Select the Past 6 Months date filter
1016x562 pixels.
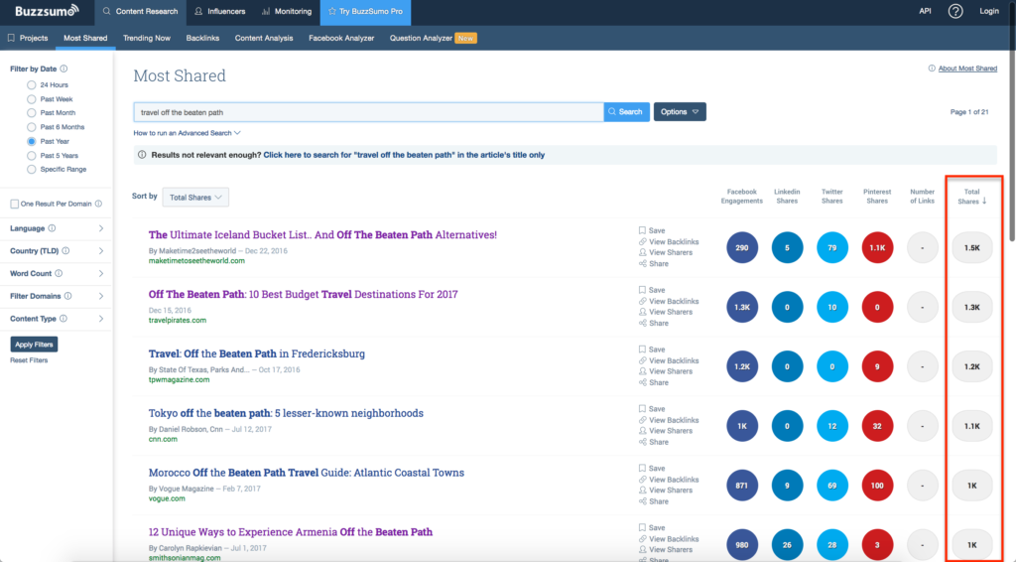(31, 127)
